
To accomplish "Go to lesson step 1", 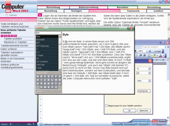I will (2, 36).
